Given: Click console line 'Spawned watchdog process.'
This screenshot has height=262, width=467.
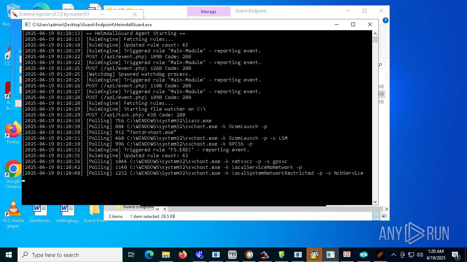Looking at the screenshot, I should pyautogui.click(x=107, y=74).
